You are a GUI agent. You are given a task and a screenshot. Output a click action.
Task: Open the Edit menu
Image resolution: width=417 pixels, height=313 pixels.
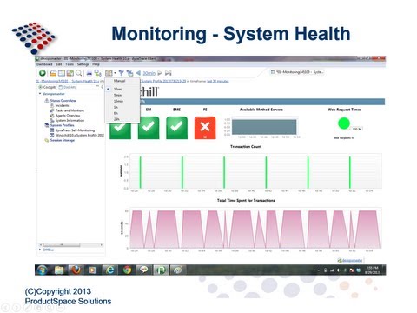coord(59,64)
